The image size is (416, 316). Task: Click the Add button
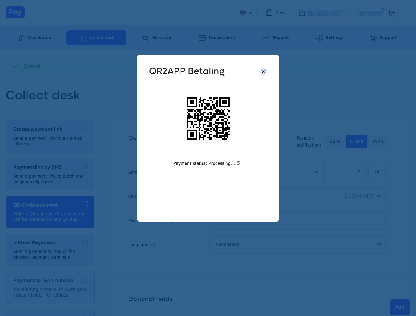[400, 307]
